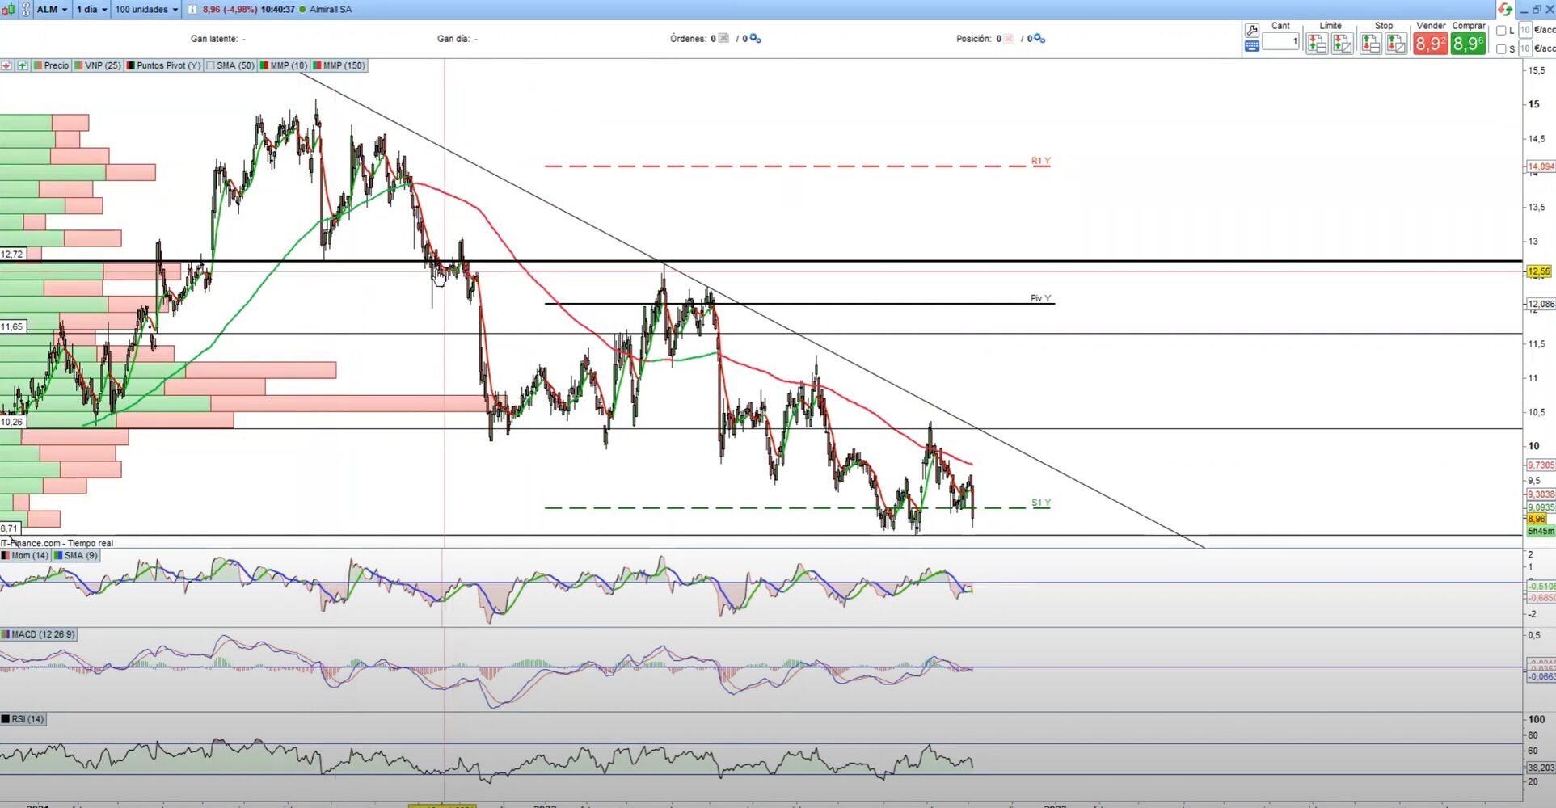1556x808 pixels.
Task: Click the first Stop order icon
Action: pos(1370,44)
